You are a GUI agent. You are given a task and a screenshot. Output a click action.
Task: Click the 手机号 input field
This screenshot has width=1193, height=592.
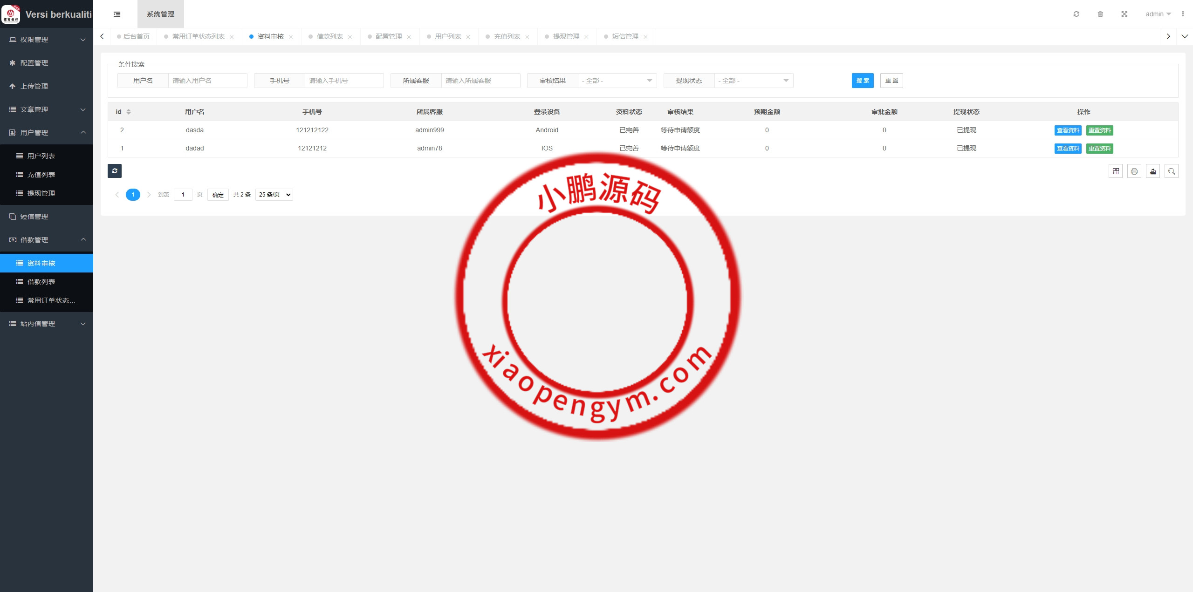344,81
